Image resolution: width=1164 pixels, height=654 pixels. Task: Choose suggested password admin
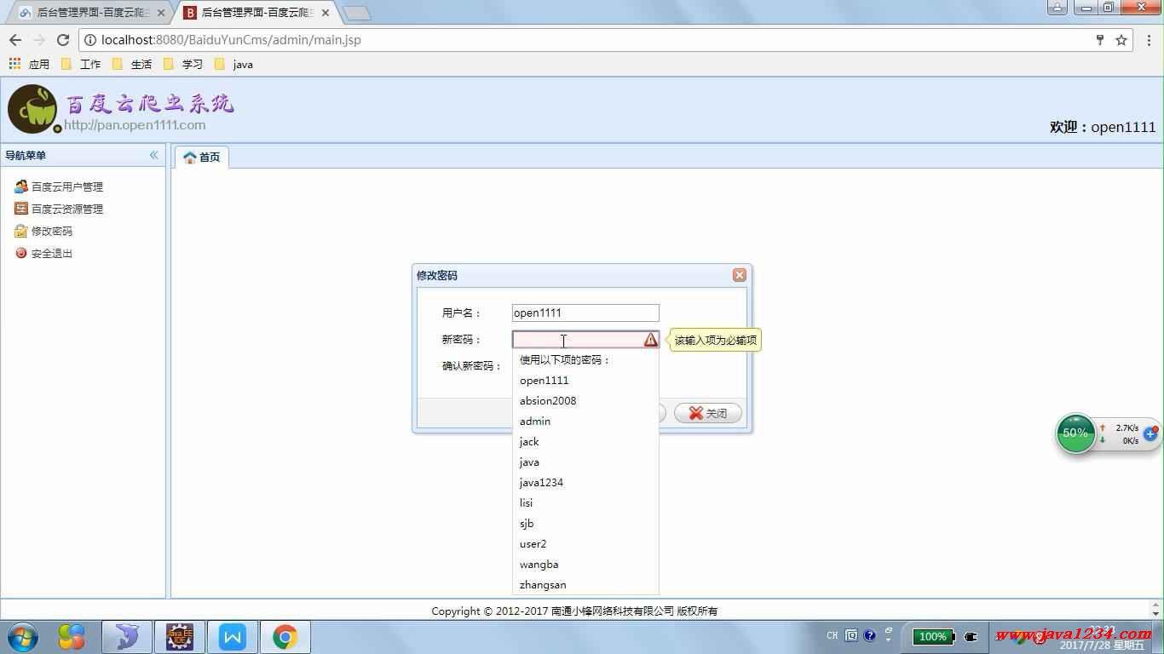coord(585,422)
